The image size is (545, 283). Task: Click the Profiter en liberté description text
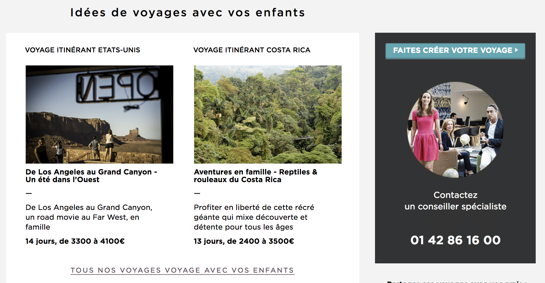(x=254, y=217)
